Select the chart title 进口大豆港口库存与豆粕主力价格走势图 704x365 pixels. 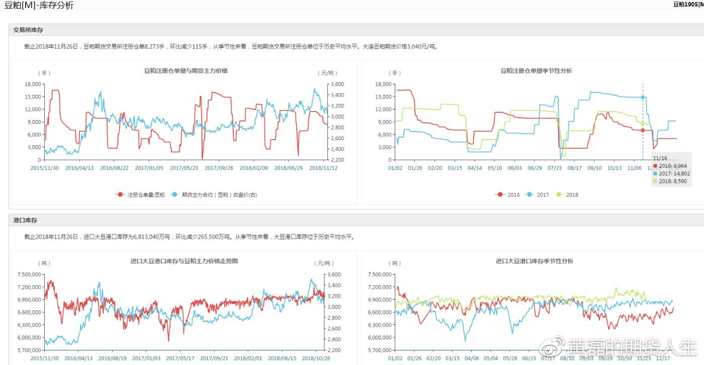click(184, 261)
